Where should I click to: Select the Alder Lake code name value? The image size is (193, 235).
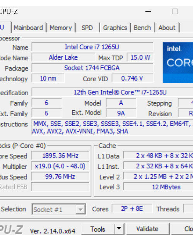63,58
